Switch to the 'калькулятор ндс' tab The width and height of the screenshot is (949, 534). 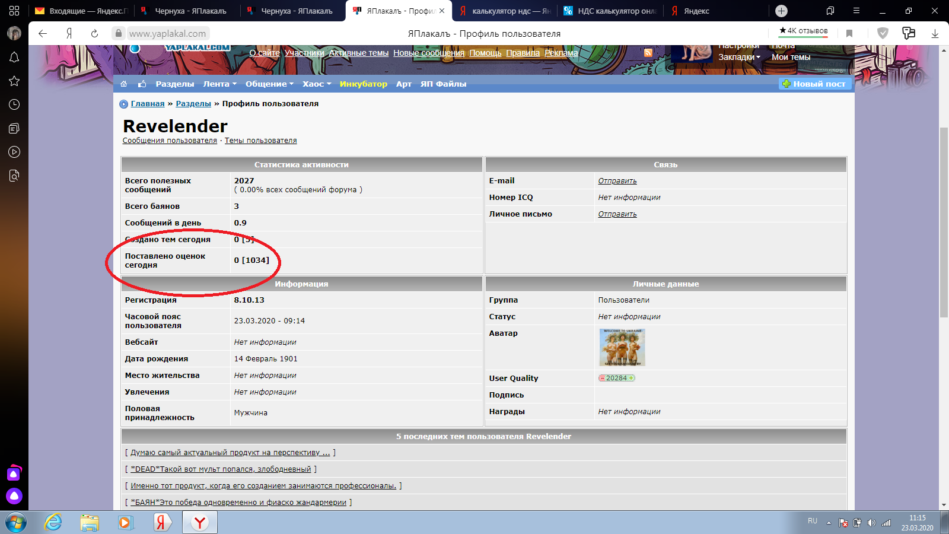505,11
